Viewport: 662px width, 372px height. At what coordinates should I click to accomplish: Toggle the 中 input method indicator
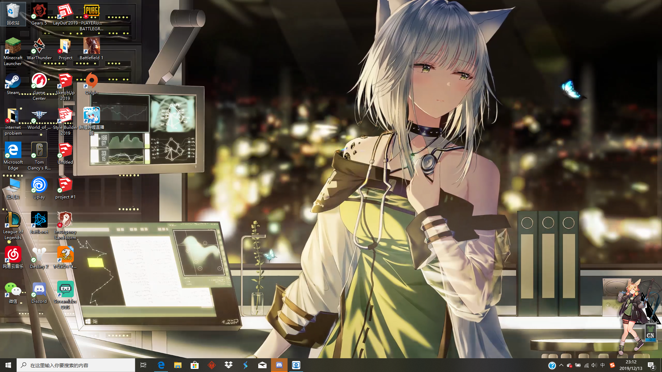click(x=602, y=365)
